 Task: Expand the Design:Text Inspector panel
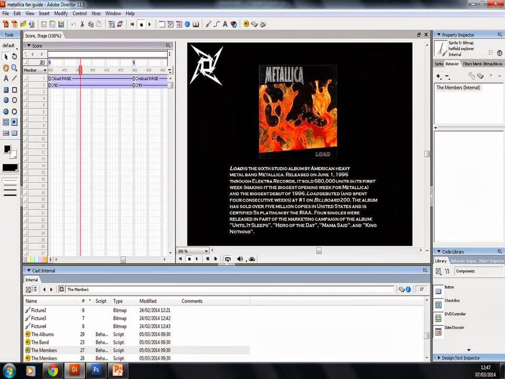438,358
